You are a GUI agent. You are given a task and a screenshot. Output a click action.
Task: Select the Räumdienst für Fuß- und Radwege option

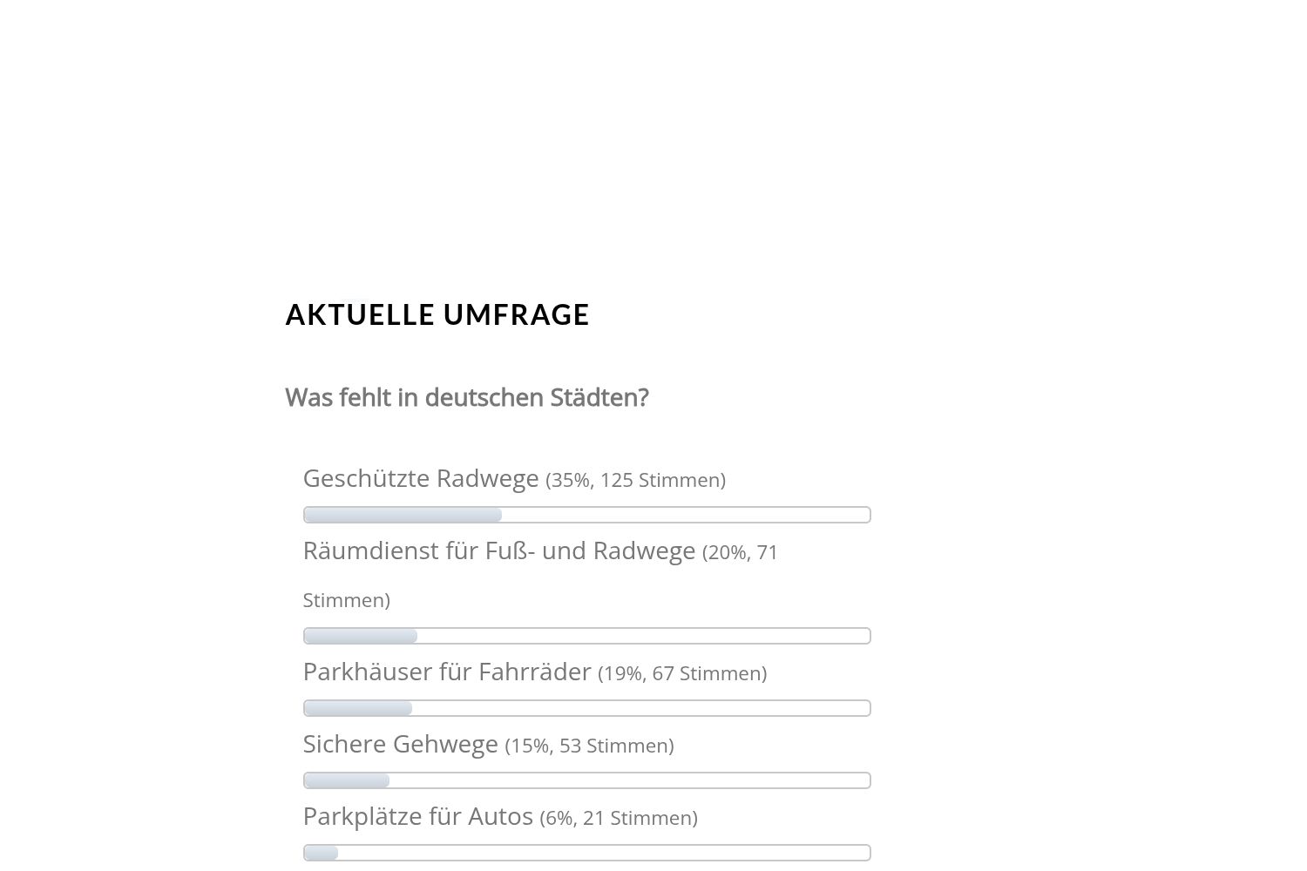coord(499,550)
